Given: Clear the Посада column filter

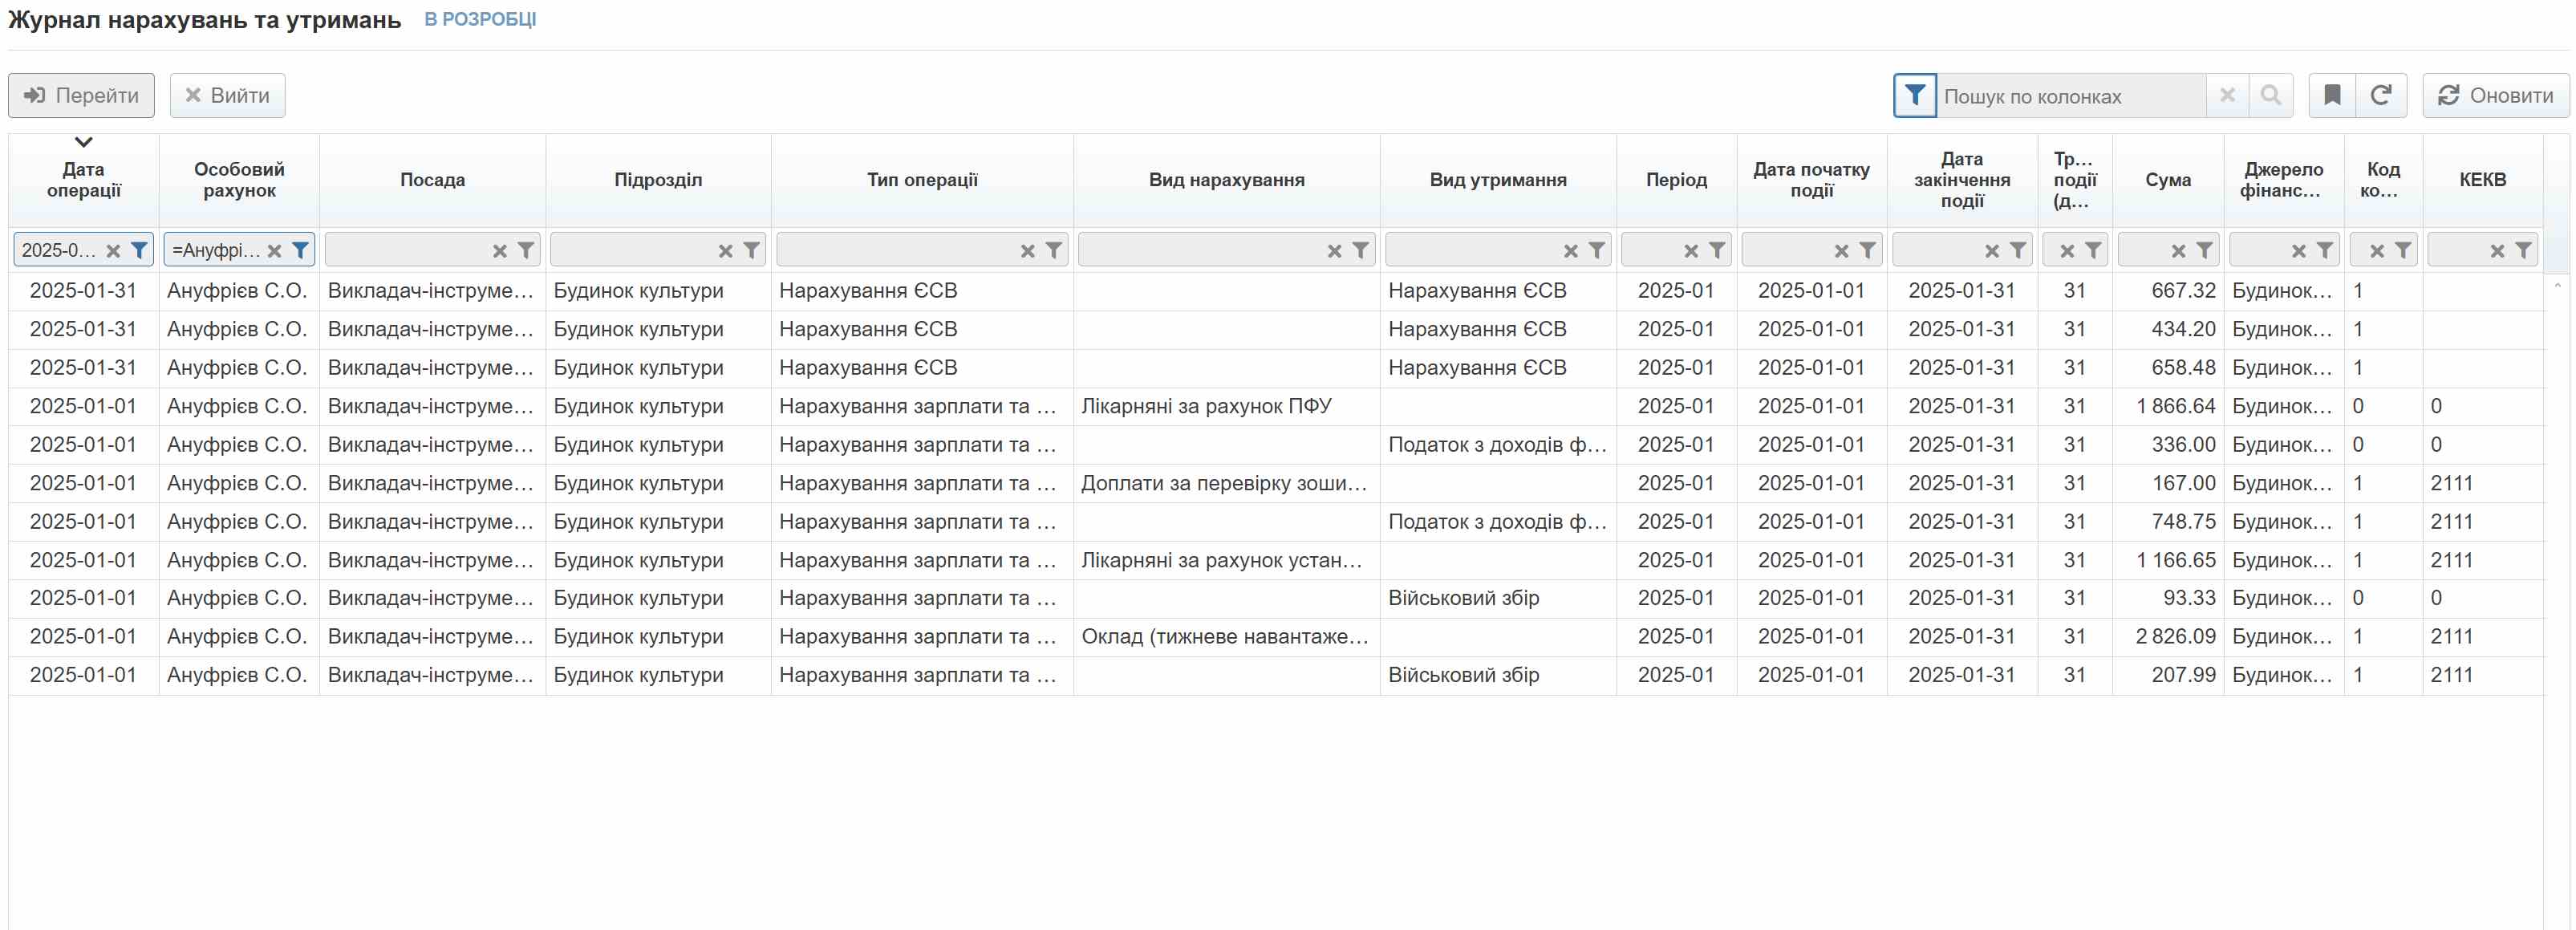Looking at the screenshot, I should (500, 251).
